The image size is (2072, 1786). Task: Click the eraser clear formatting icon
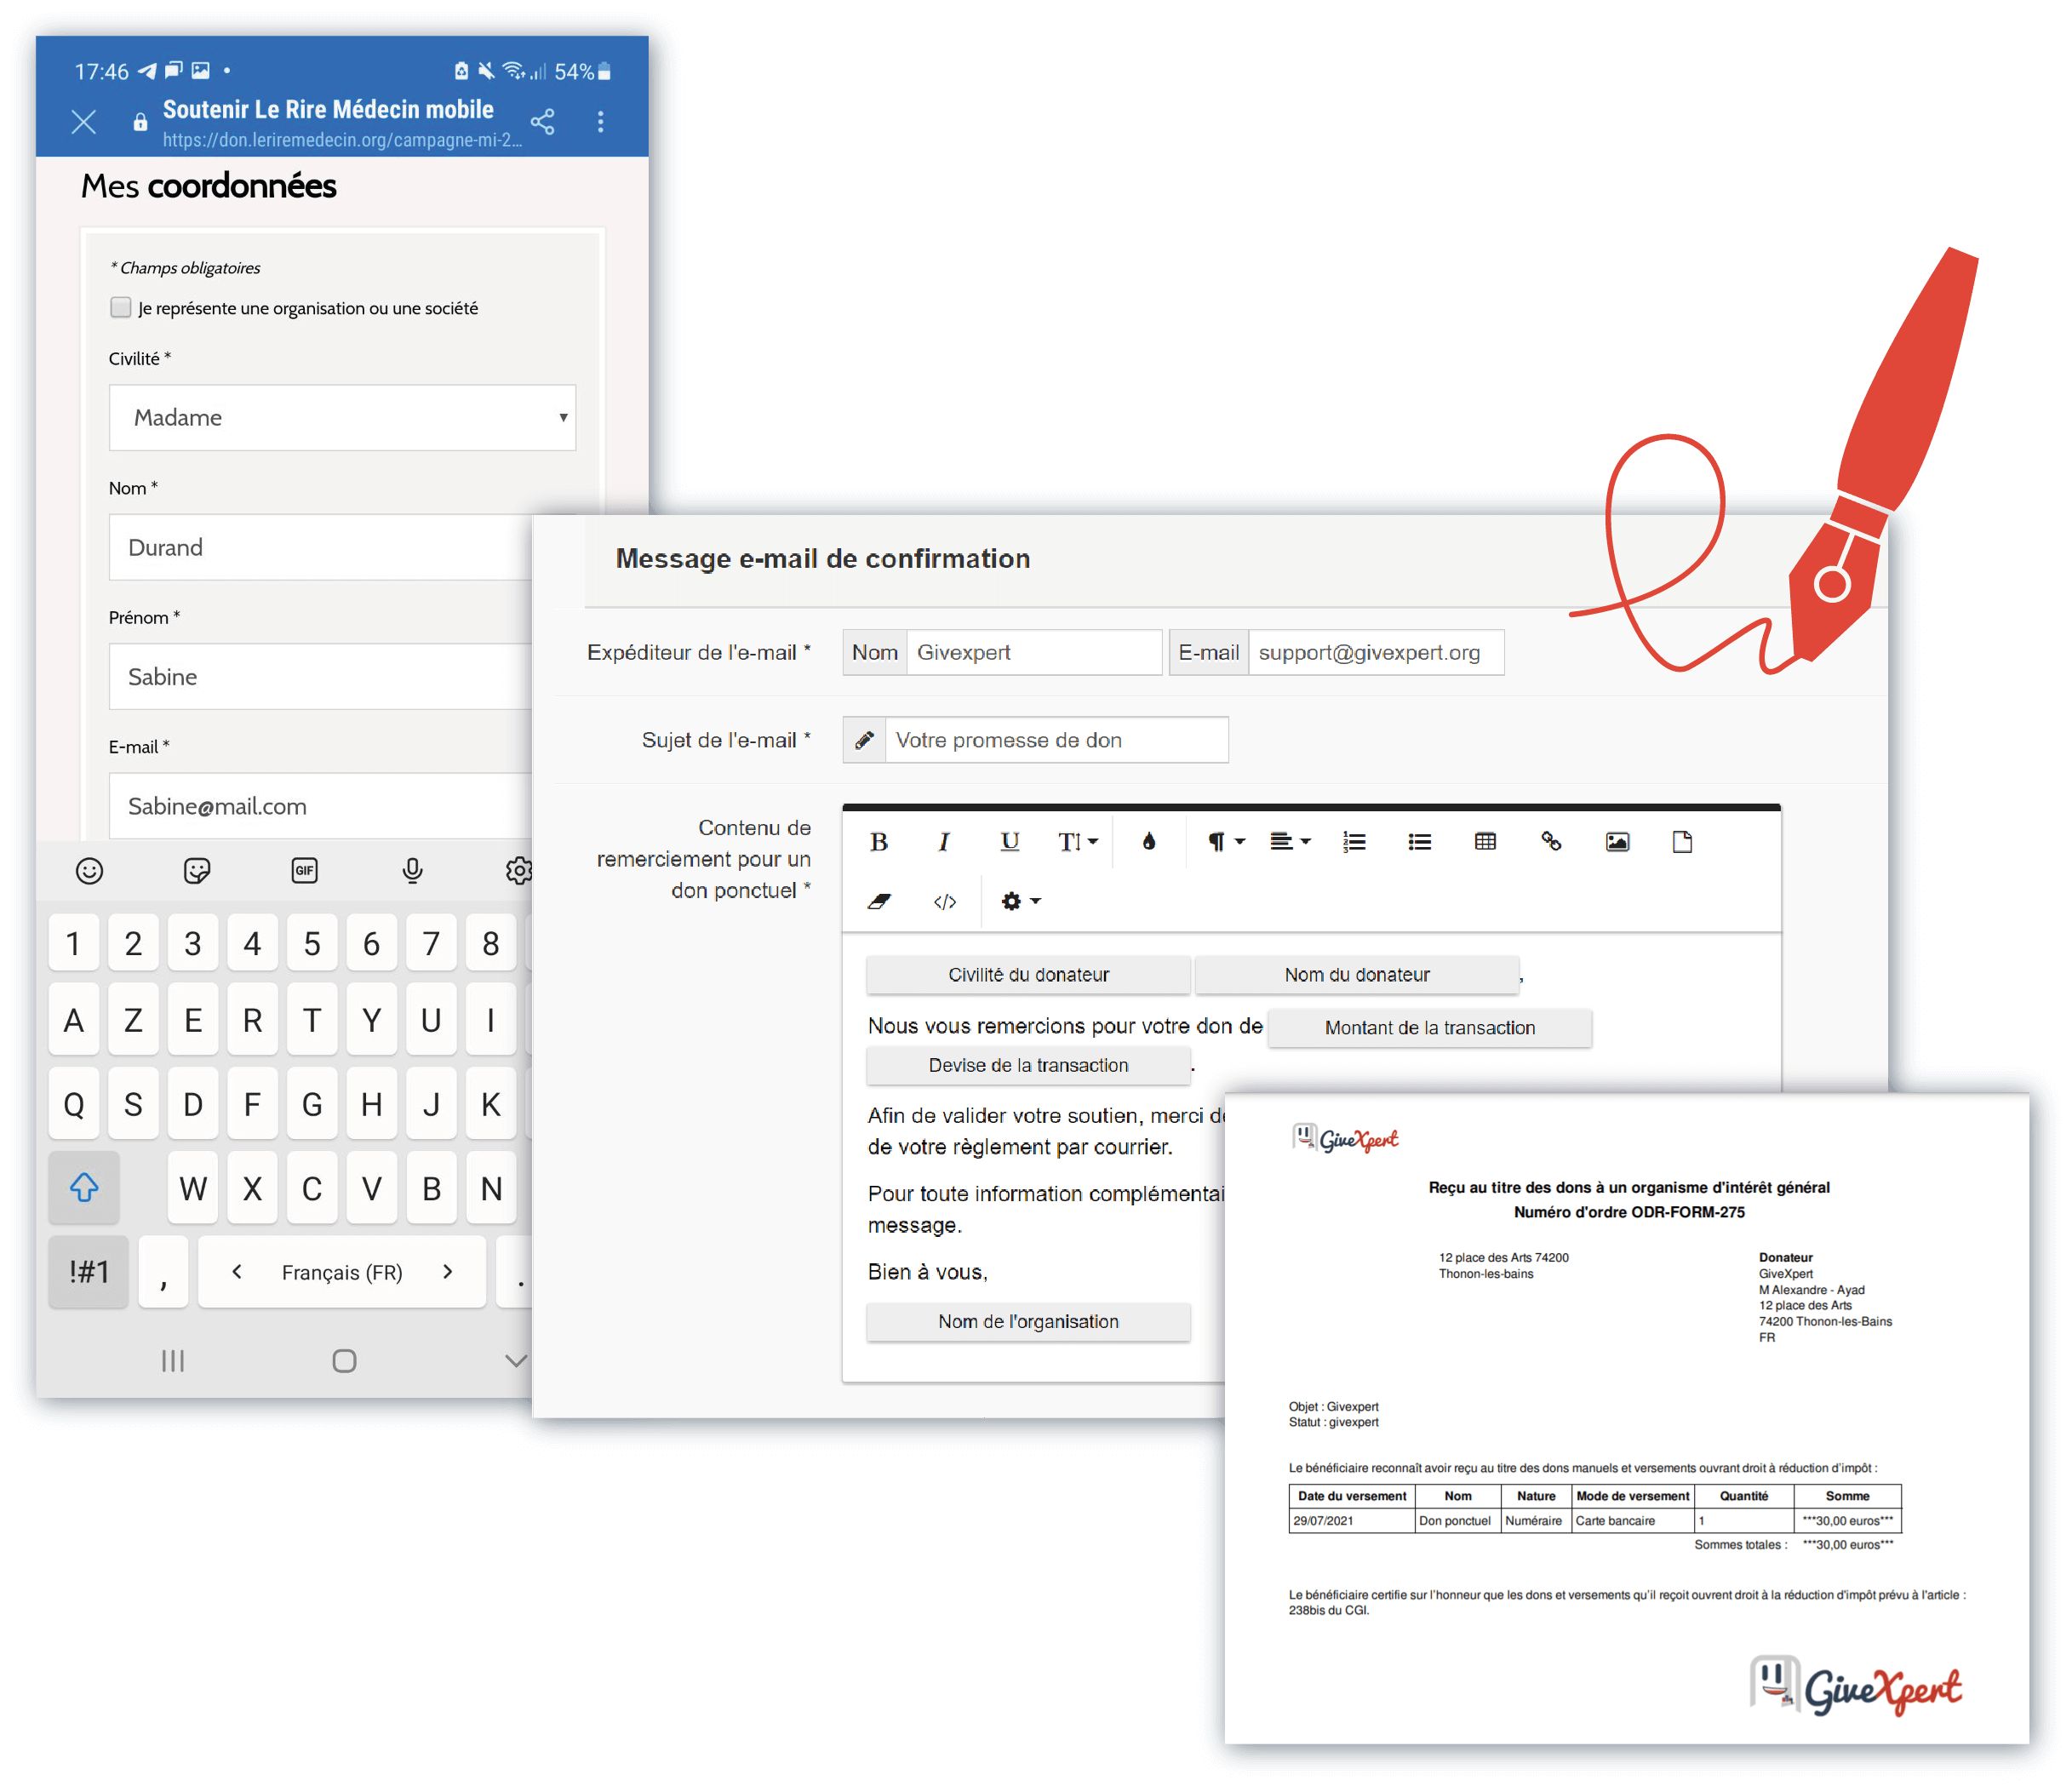(879, 902)
